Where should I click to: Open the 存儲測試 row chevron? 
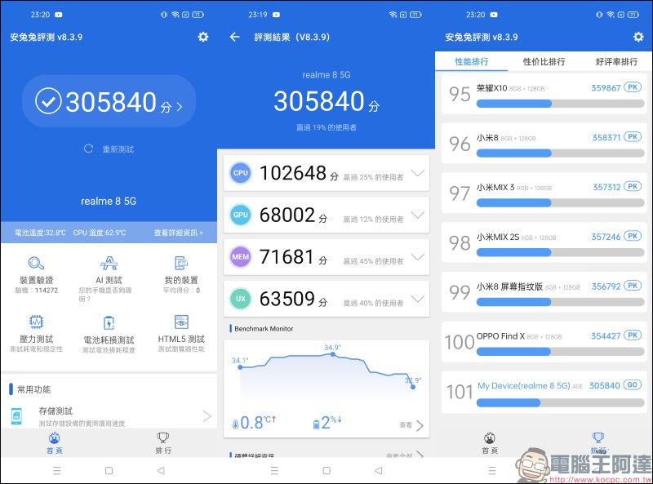pyautogui.click(x=207, y=416)
